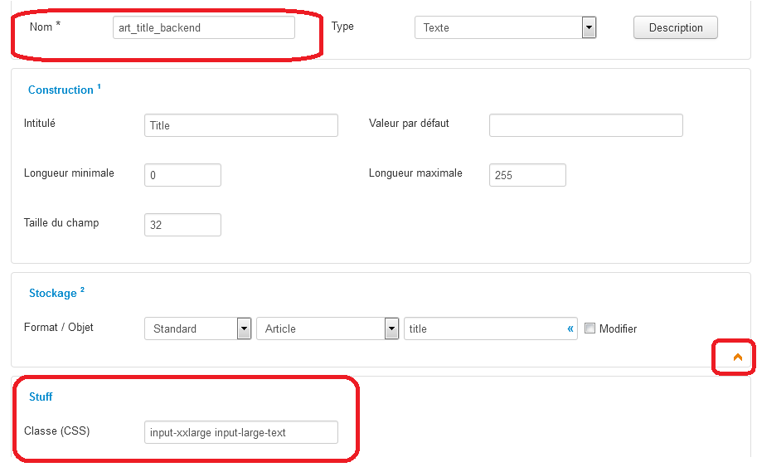
Task: Click the storage field containing title
Action: pos(491,328)
